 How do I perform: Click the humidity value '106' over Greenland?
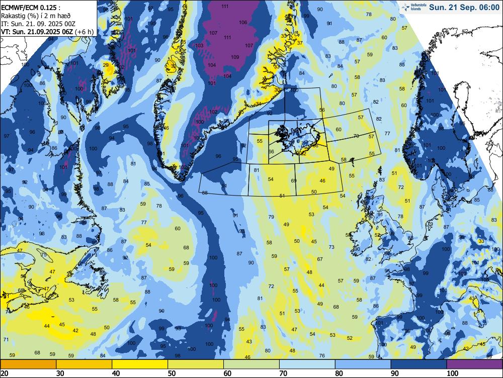pos(243,23)
